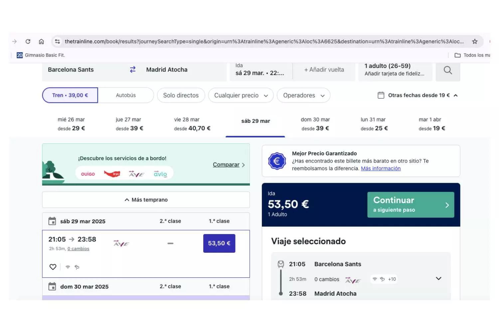This screenshot has height=333, width=499.
Task: Expand selected journey details chevron
Action: coord(438,279)
